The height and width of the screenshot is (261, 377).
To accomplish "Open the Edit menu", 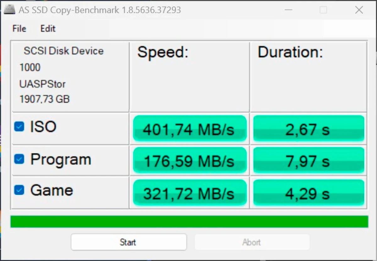I will coord(48,29).
